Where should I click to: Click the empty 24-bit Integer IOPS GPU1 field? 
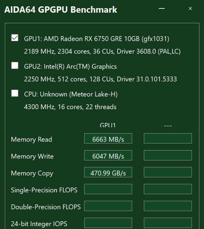[x=108, y=223]
